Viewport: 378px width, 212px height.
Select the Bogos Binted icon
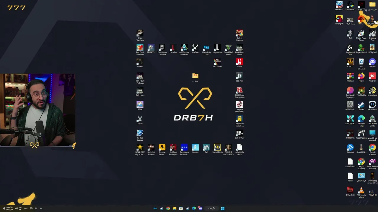(361, 49)
